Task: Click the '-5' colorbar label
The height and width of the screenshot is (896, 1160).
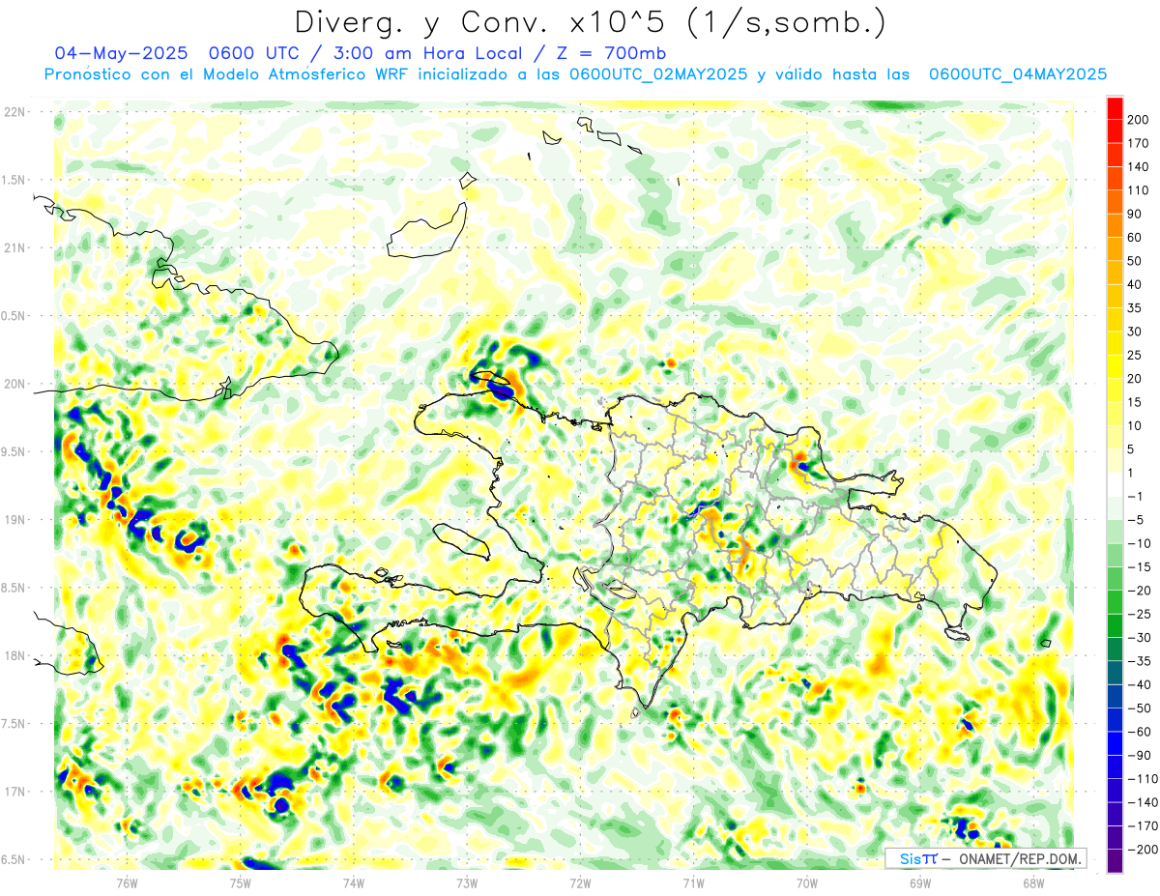Action: coord(1137,520)
